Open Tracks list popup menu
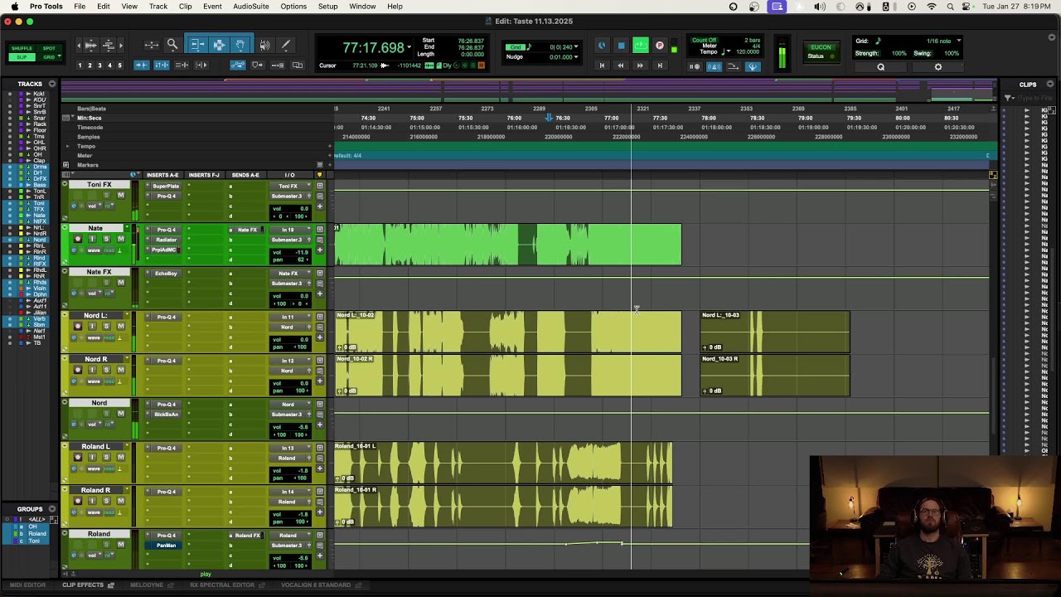 51,84
